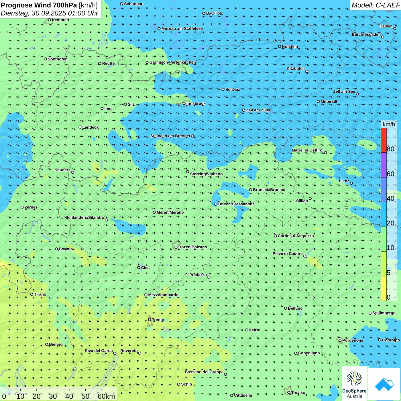Click the Bruneck/Brunico label

269,190
